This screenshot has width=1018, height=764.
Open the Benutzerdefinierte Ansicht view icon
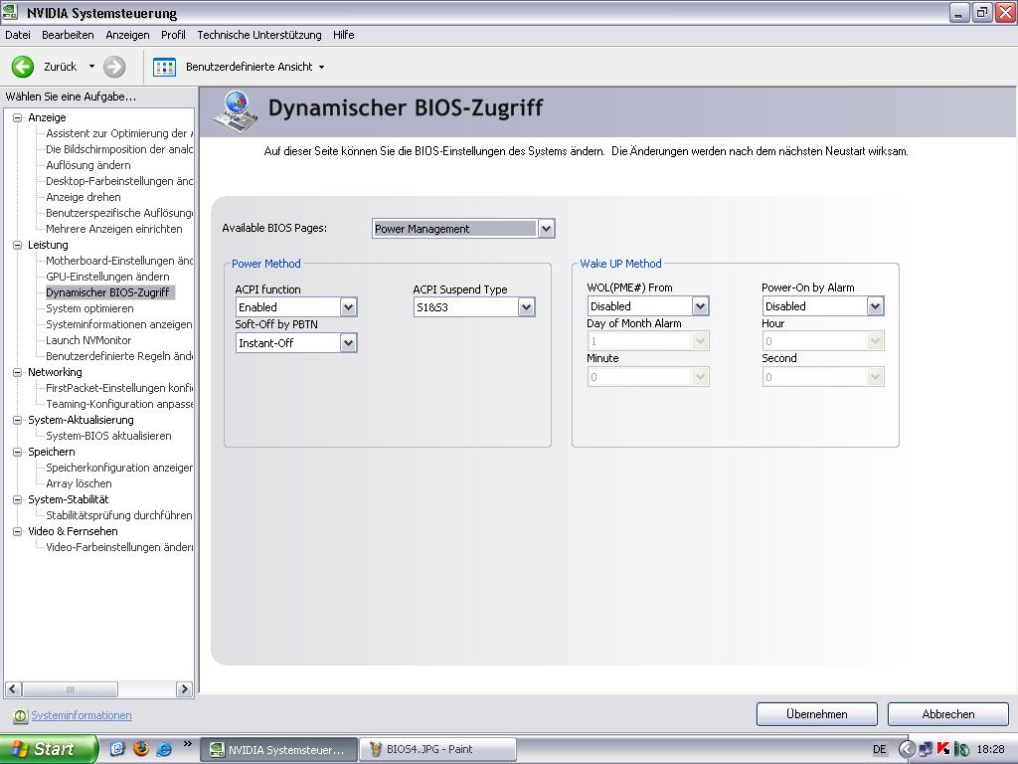164,67
